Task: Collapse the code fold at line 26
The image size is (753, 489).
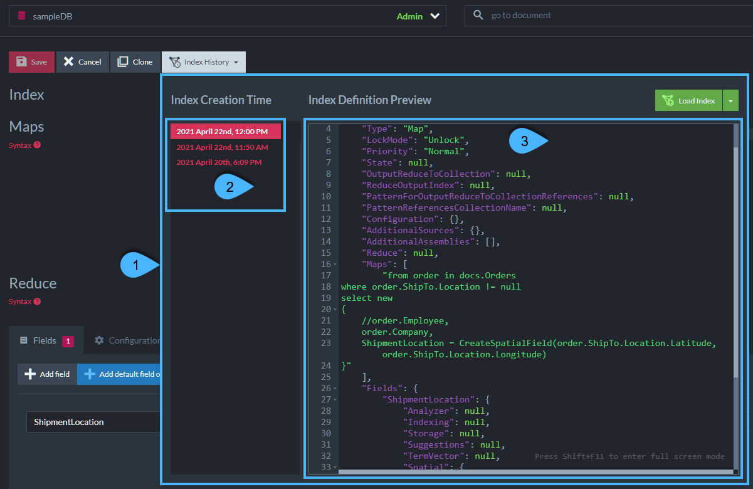Action: click(x=335, y=389)
